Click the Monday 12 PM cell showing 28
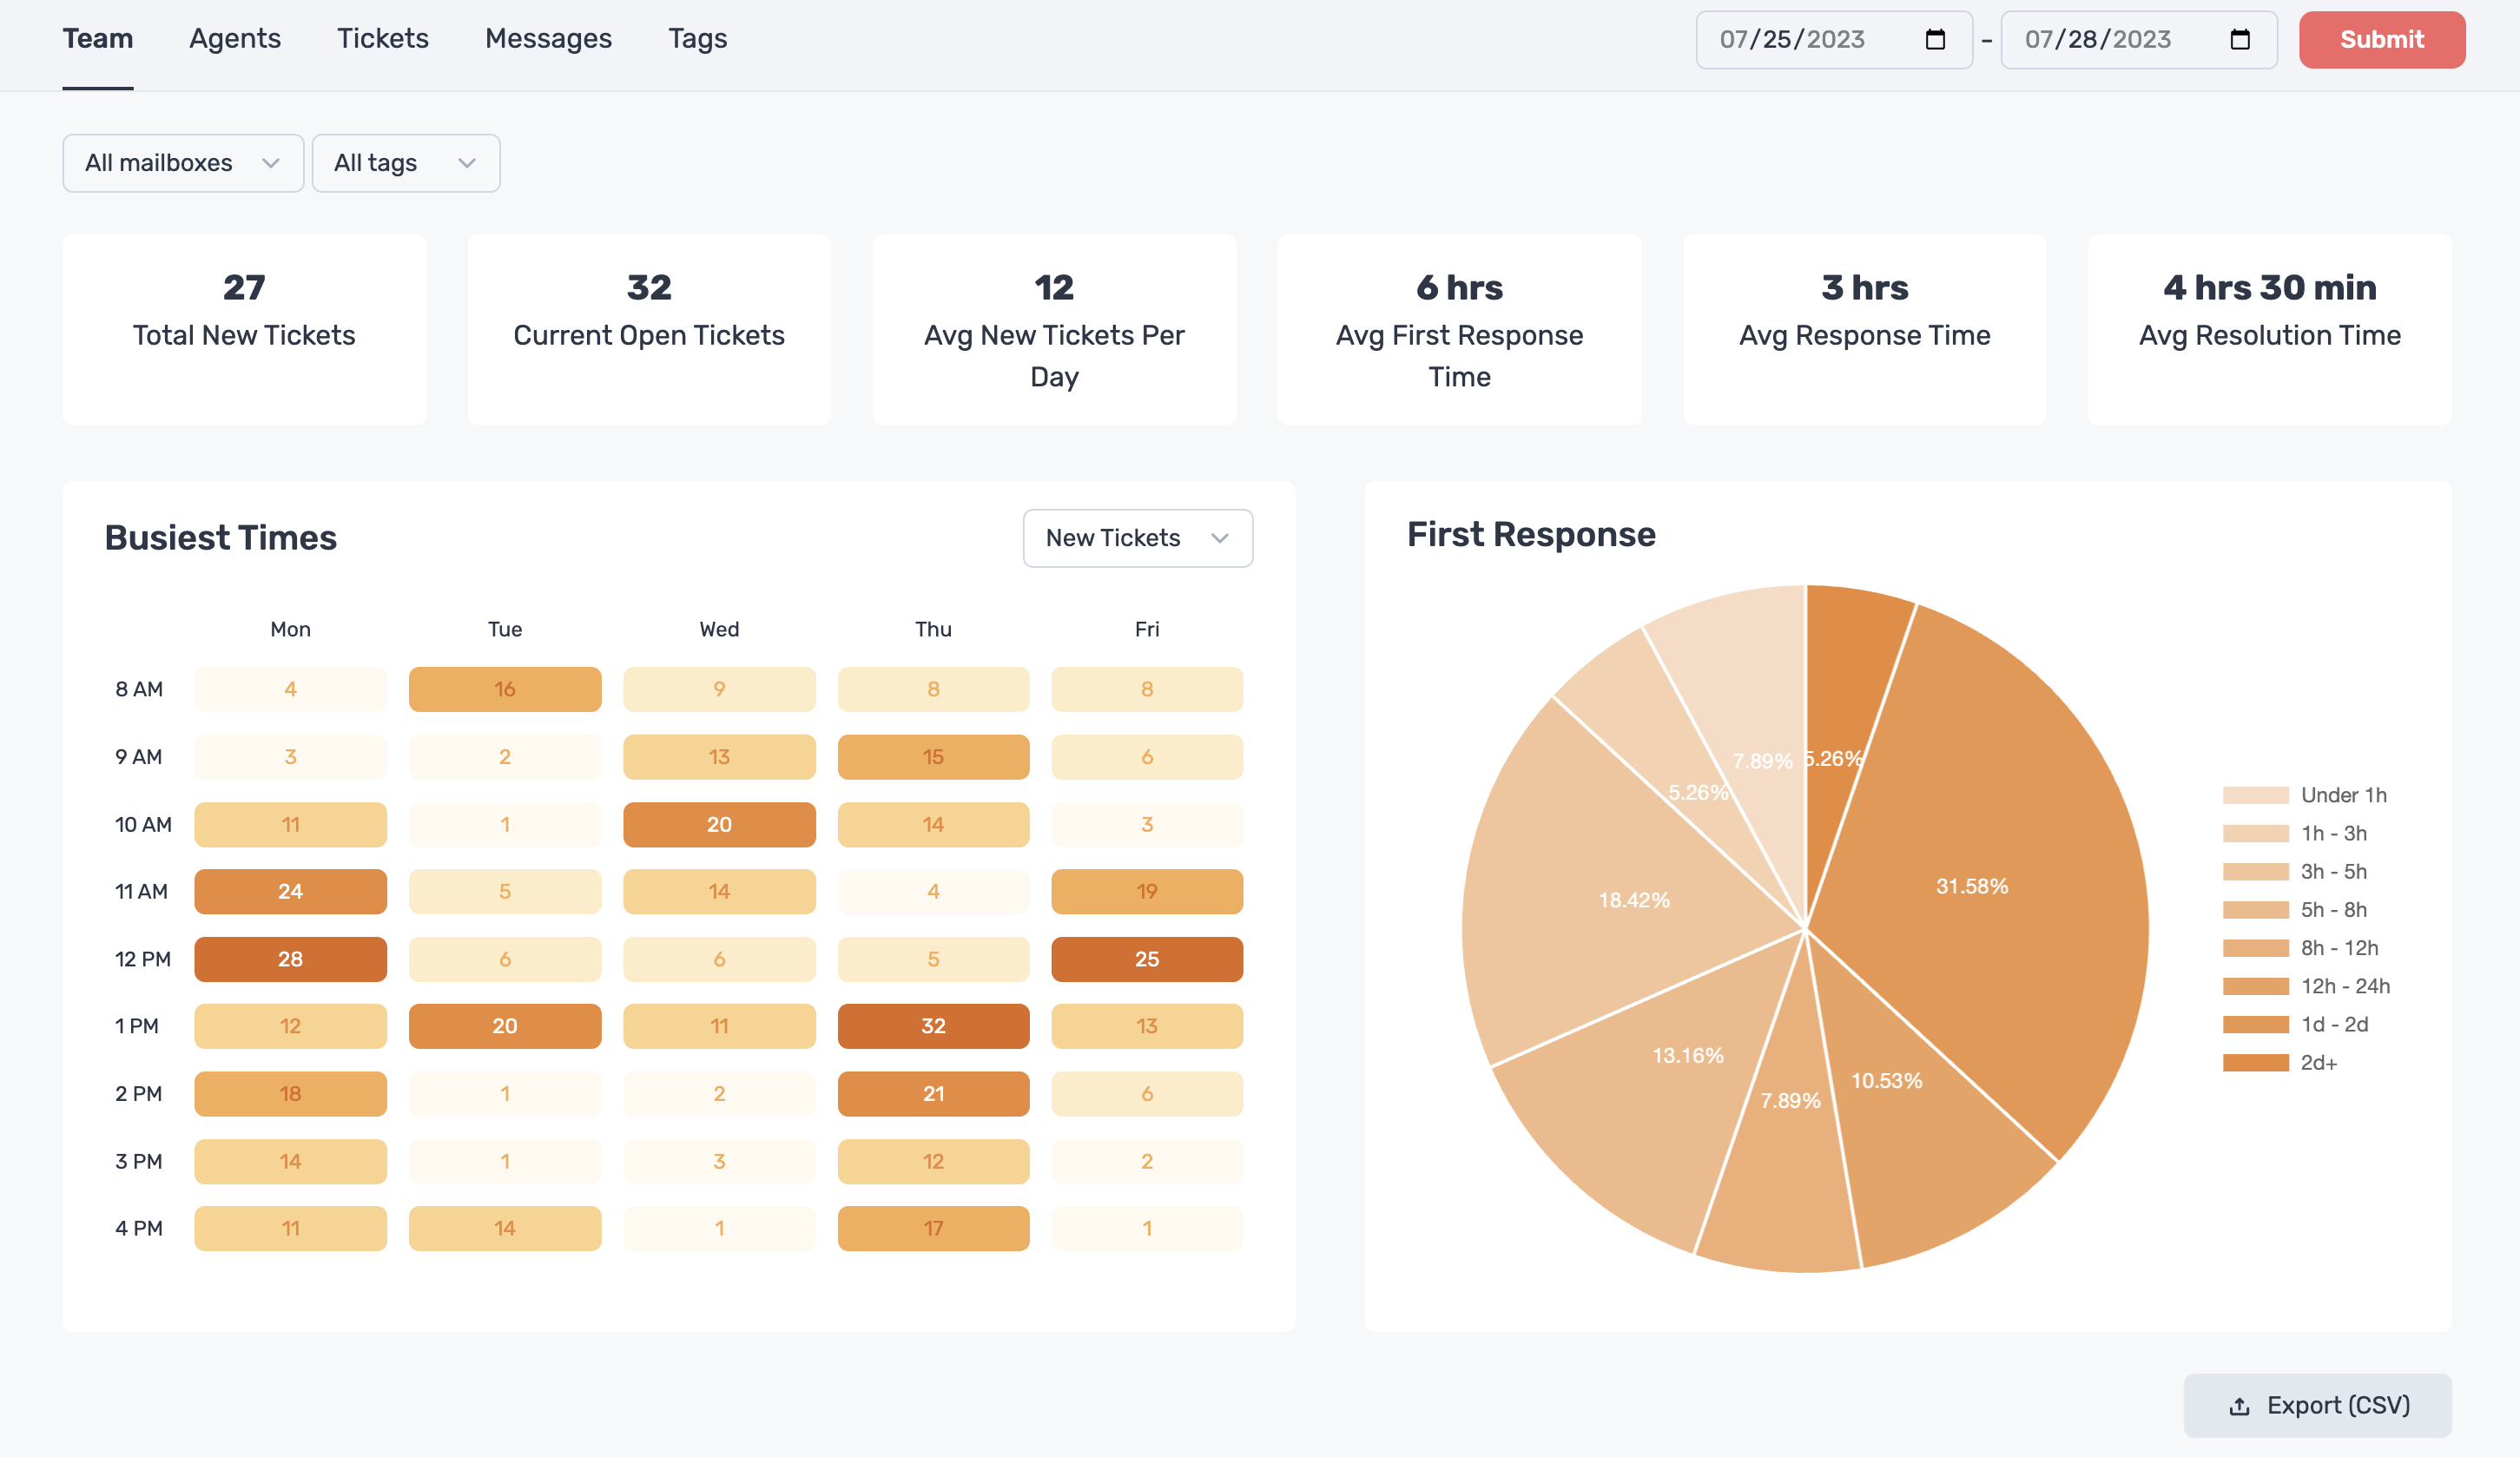2520x1457 pixels. [290, 958]
